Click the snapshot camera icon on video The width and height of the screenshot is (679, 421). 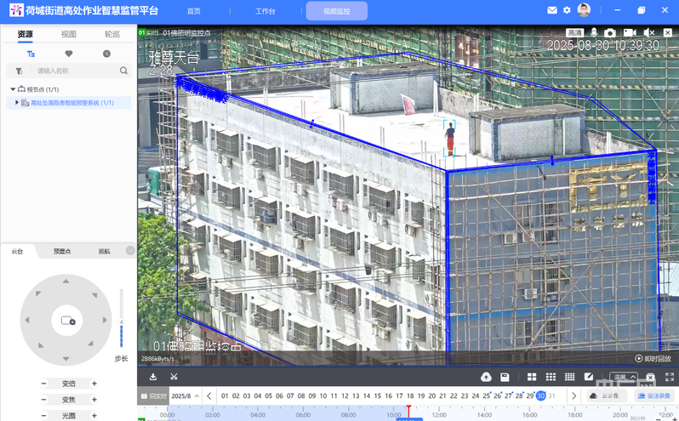(x=609, y=32)
